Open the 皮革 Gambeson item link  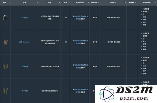(25, 42)
